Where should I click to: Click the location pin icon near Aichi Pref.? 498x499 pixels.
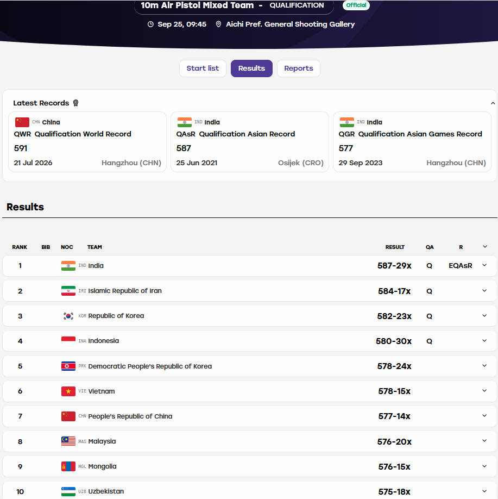pyautogui.click(x=218, y=24)
